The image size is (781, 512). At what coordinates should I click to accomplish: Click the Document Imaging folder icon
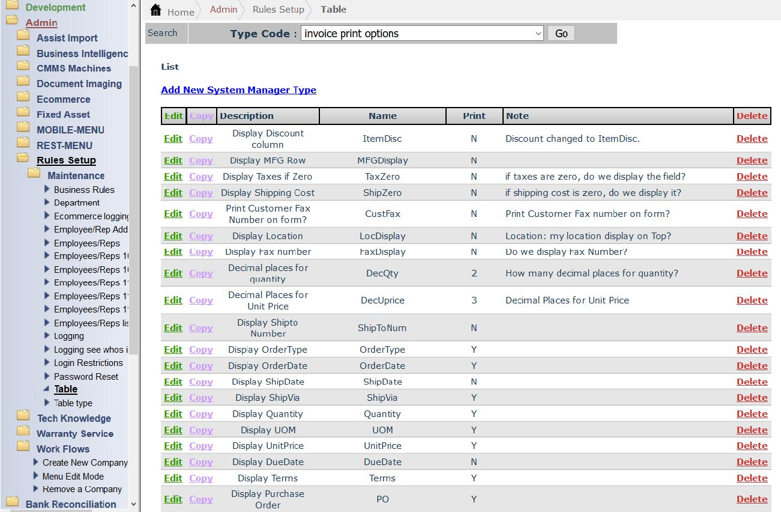[23, 81]
